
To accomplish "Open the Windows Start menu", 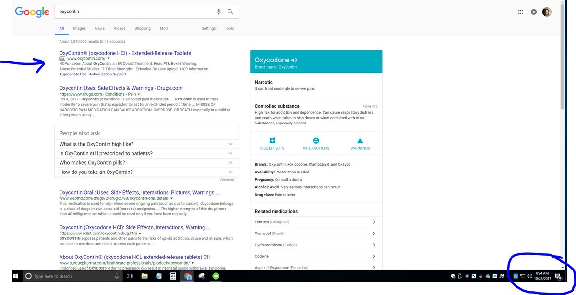I will click(x=16, y=276).
